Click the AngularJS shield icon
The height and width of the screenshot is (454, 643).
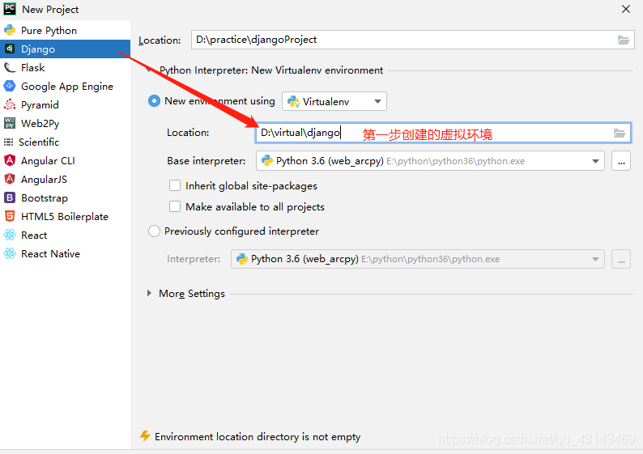(x=10, y=179)
